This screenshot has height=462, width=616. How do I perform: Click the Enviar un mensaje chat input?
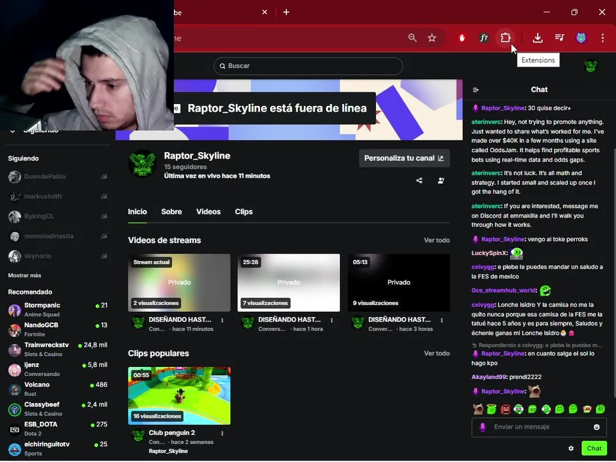click(538, 427)
